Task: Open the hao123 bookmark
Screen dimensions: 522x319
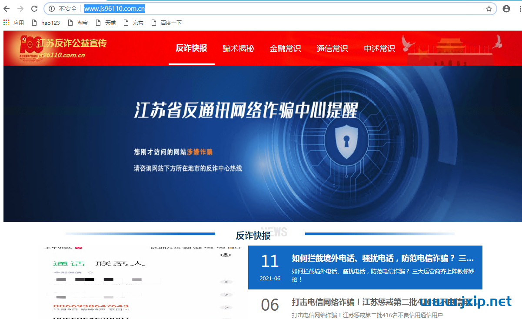Action: coord(46,23)
